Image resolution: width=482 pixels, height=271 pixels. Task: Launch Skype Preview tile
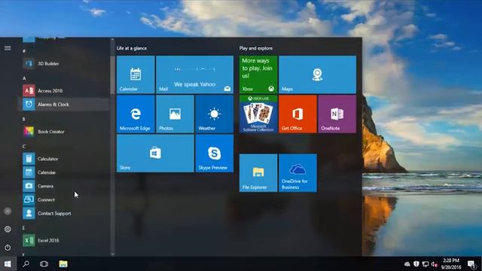tap(214, 154)
